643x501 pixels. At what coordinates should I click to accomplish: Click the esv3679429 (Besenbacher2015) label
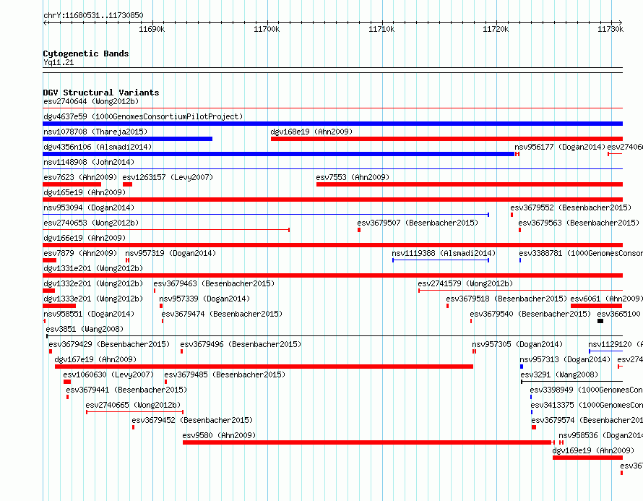[109, 344]
